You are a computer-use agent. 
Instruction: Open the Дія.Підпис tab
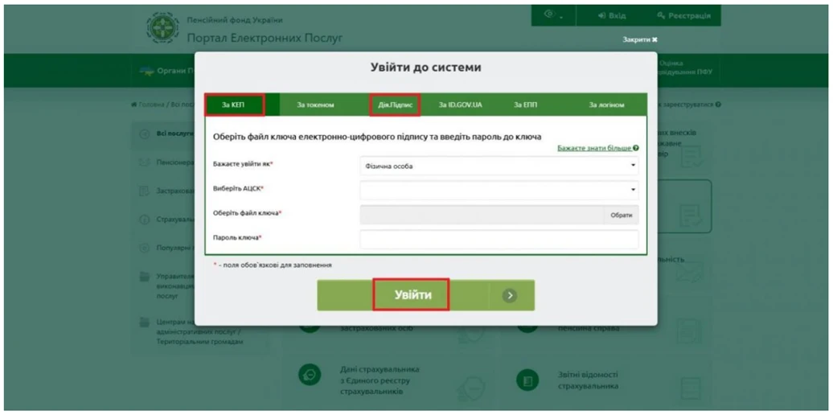396,105
